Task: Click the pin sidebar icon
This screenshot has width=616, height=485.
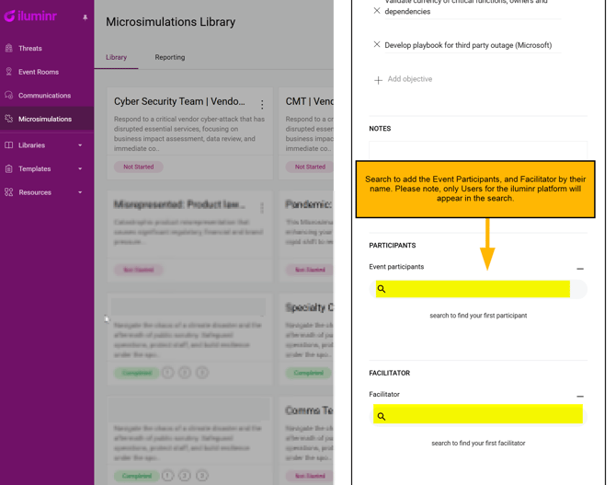Action: [x=86, y=17]
